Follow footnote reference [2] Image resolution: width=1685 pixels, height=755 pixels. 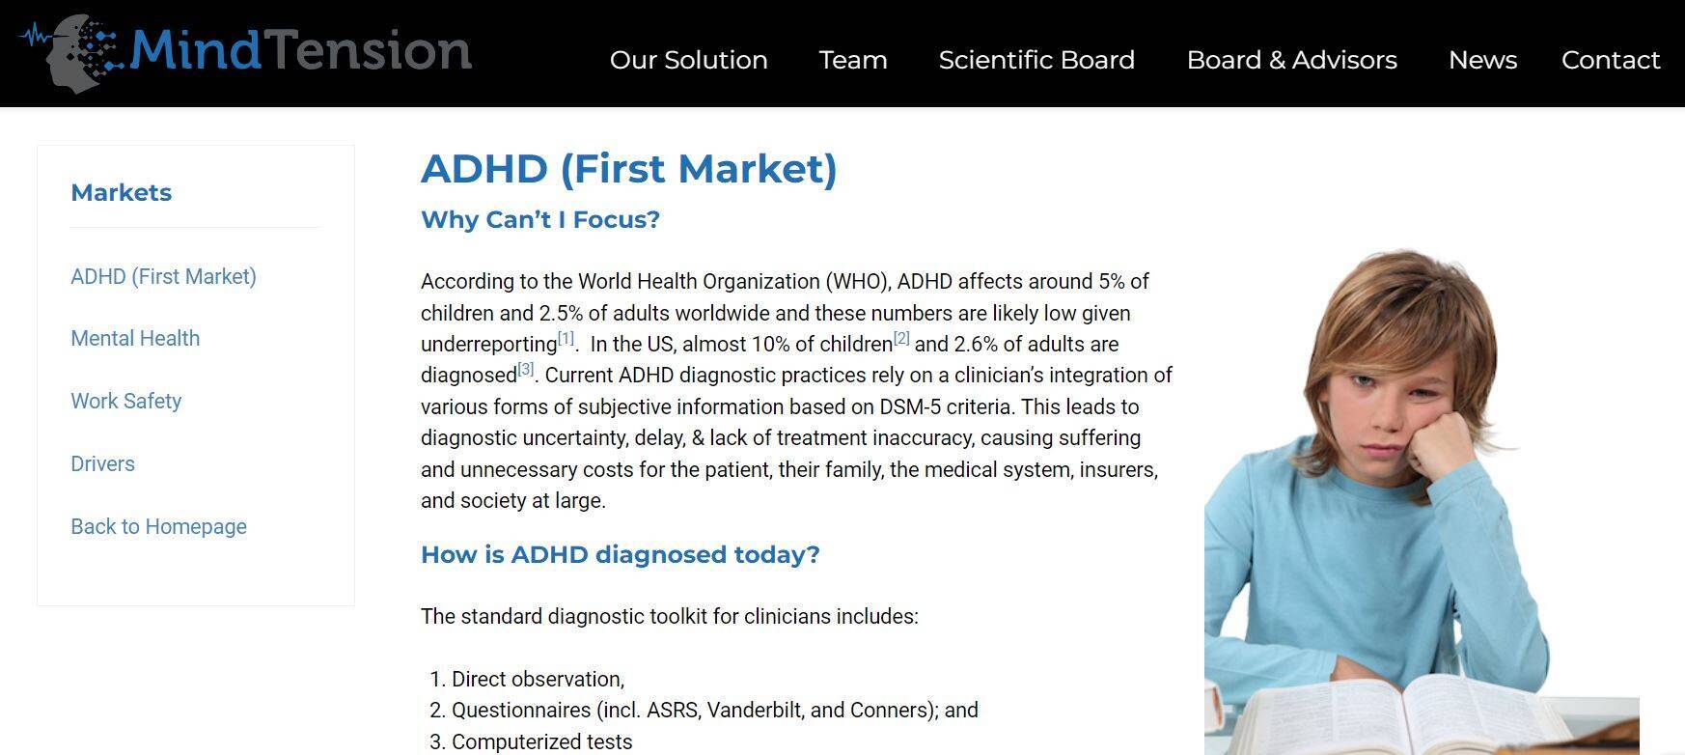click(x=901, y=339)
